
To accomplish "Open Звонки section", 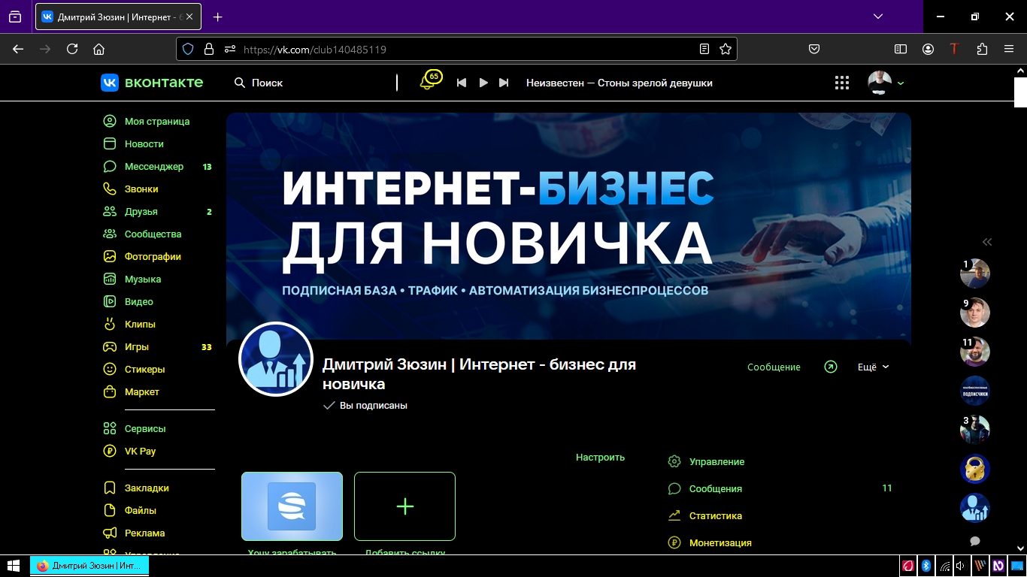I will 141,189.
